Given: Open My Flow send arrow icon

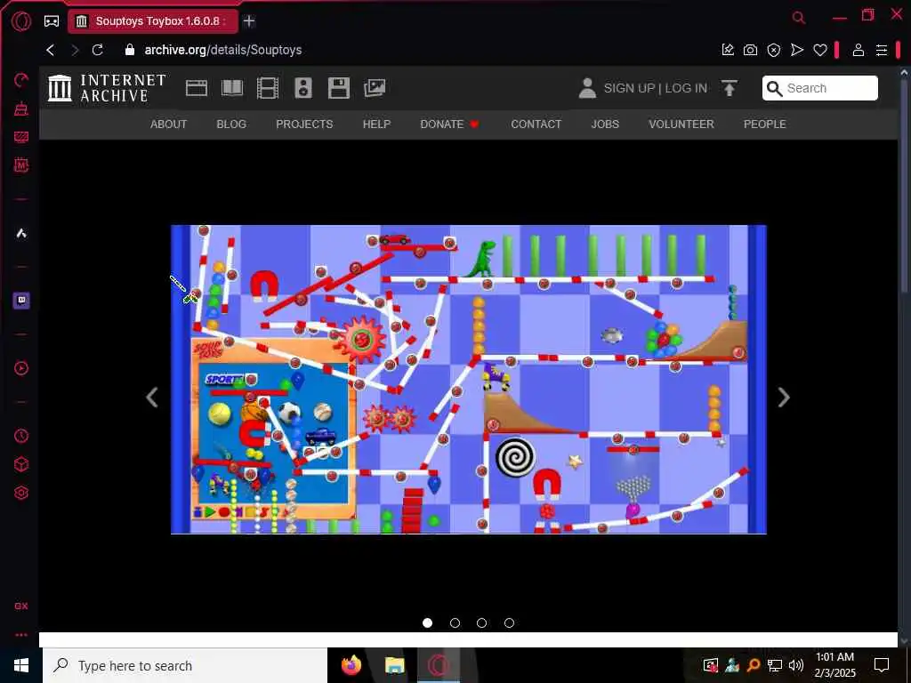Looking at the screenshot, I should pyautogui.click(x=797, y=50).
